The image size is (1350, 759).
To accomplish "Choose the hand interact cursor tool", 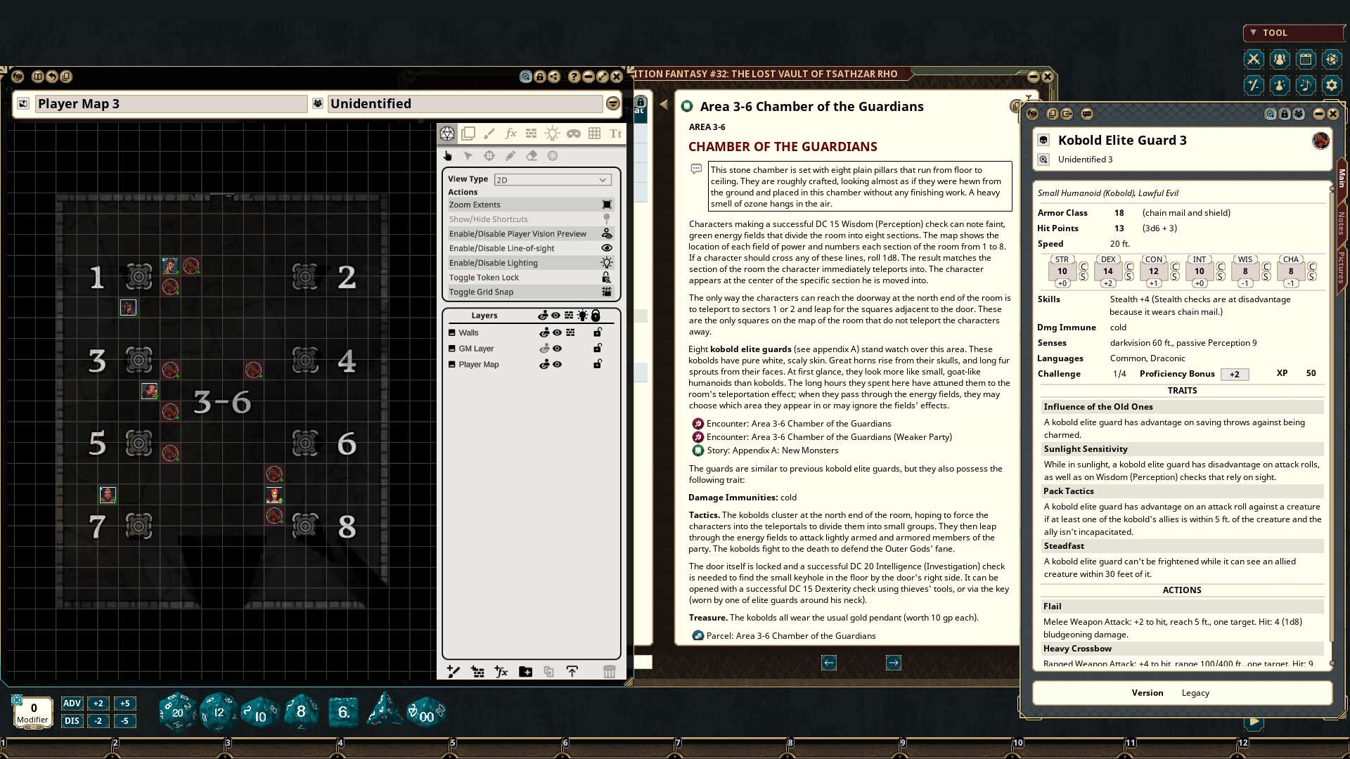I will (447, 156).
